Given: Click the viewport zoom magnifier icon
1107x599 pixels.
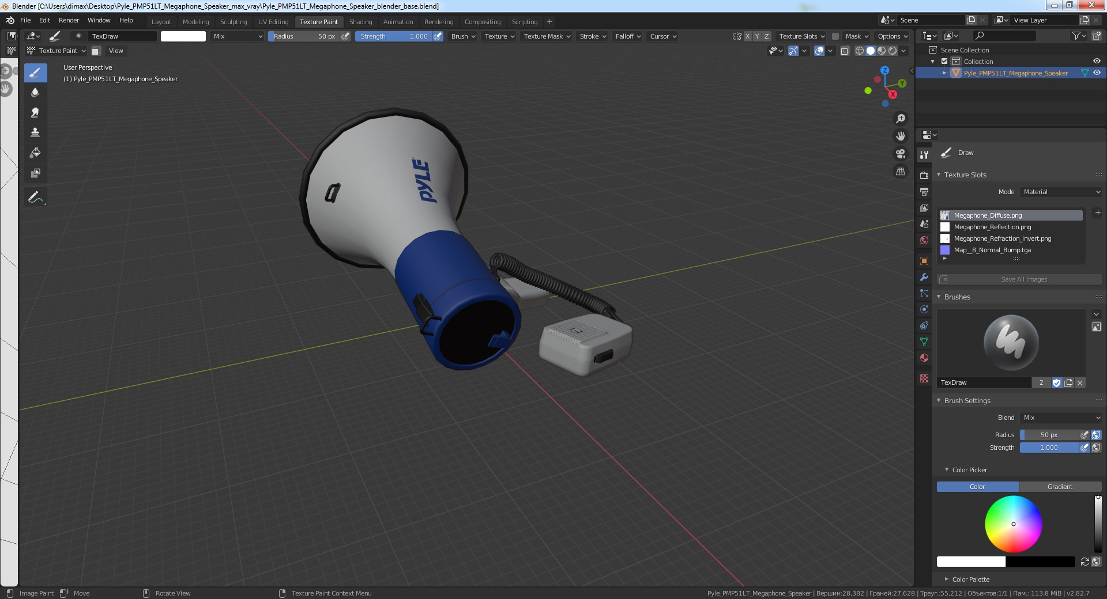Looking at the screenshot, I should [900, 119].
